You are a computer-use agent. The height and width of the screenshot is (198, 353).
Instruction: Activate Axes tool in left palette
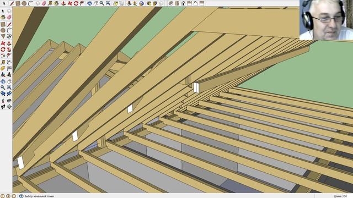[x=3, y=74]
